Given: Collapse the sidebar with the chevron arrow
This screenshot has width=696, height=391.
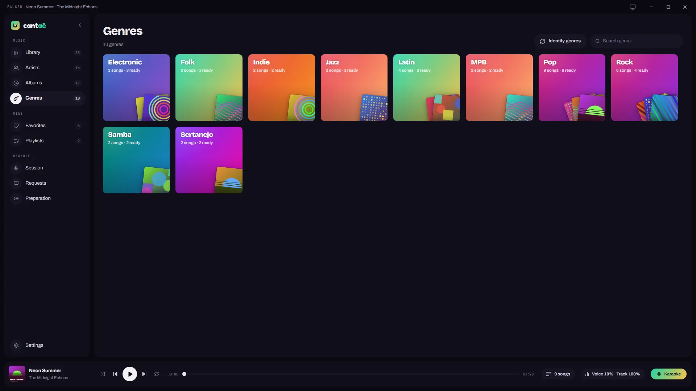Looking at the screenshot, I should (x=80, y=25).
